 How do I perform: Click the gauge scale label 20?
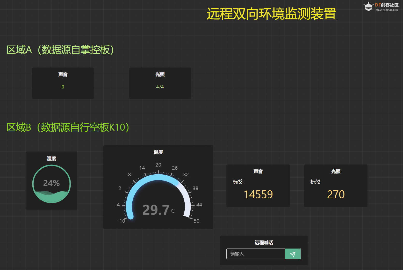(x=158, y=165)
